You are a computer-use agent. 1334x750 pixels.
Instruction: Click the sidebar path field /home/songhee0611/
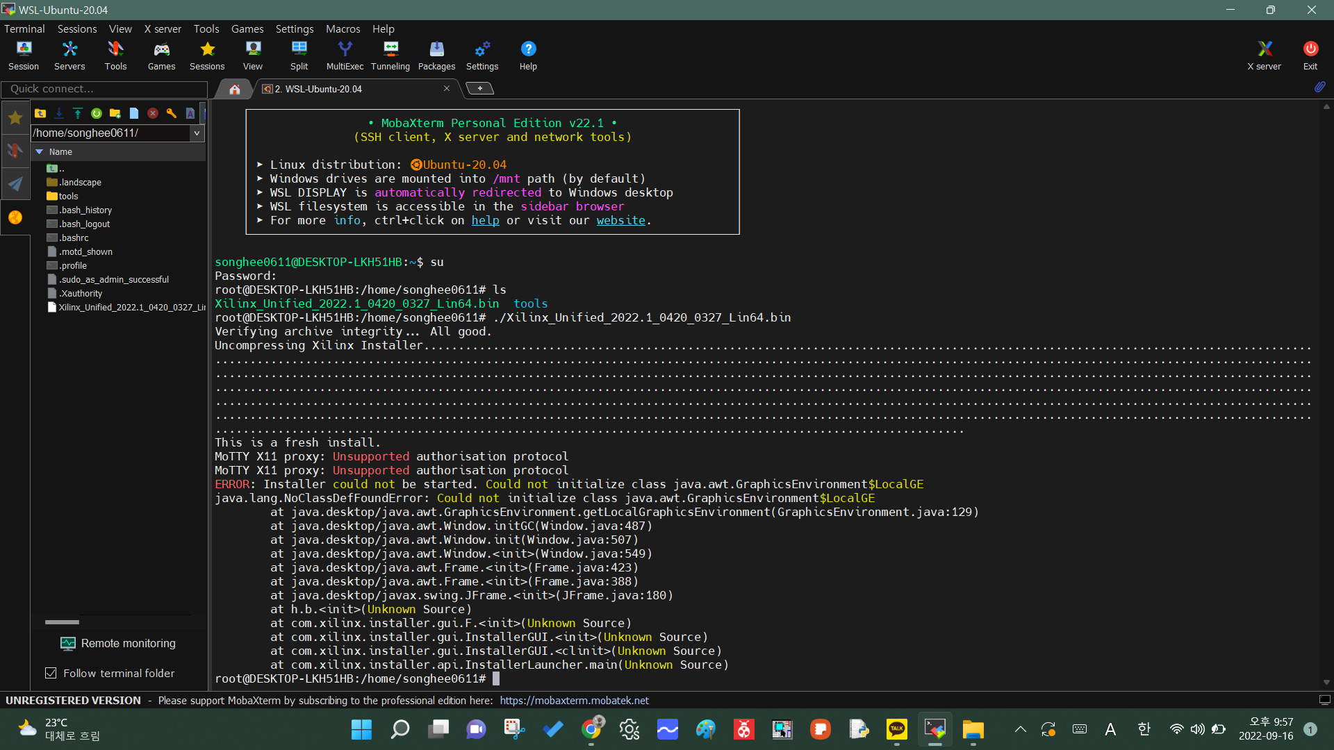[x=110, y=133]
